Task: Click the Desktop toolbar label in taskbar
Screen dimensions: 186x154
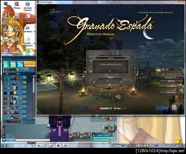Action: click(117, 146)
